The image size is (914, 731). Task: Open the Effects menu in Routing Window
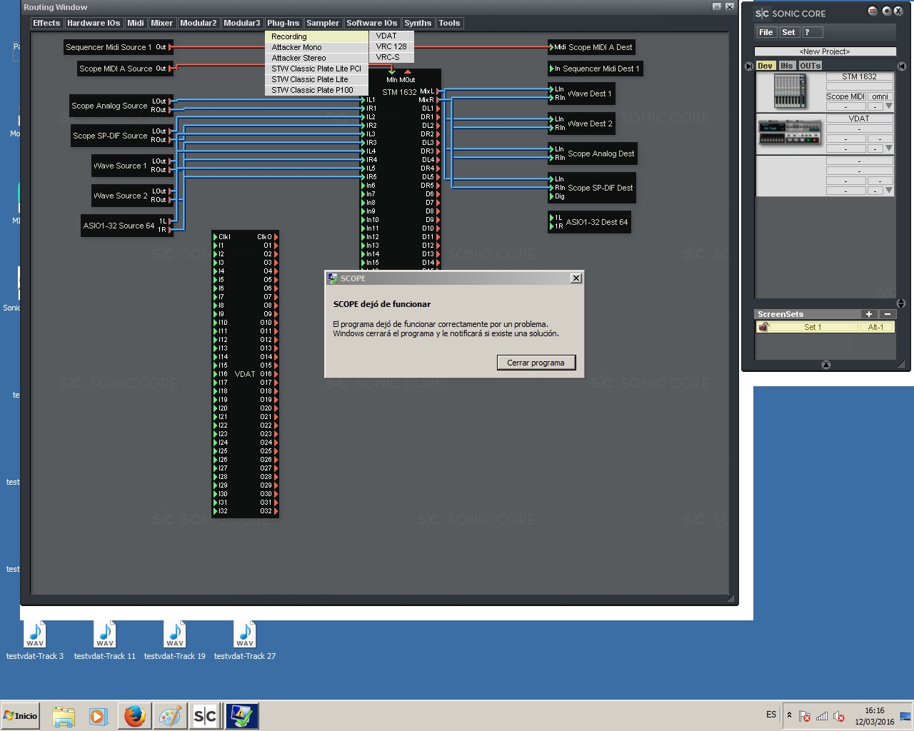[x=46, y=23]
